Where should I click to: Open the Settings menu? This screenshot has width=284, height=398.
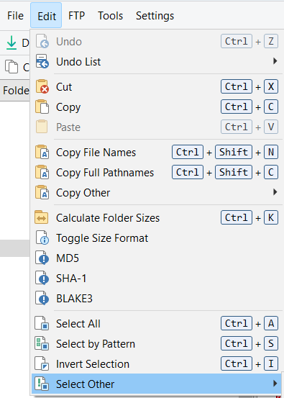click(x=155, y=16)
